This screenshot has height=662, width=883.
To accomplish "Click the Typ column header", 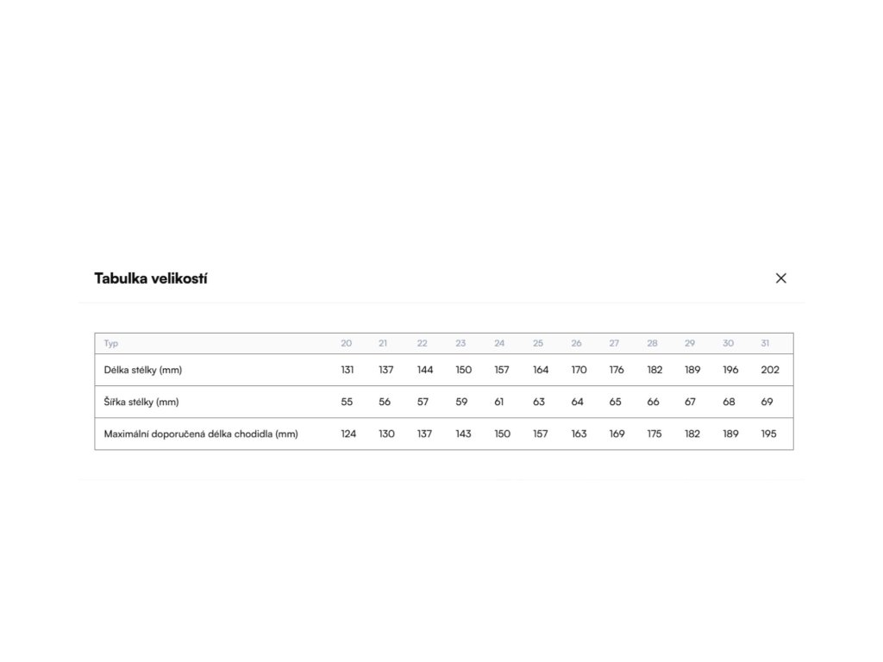I will 111,343.
